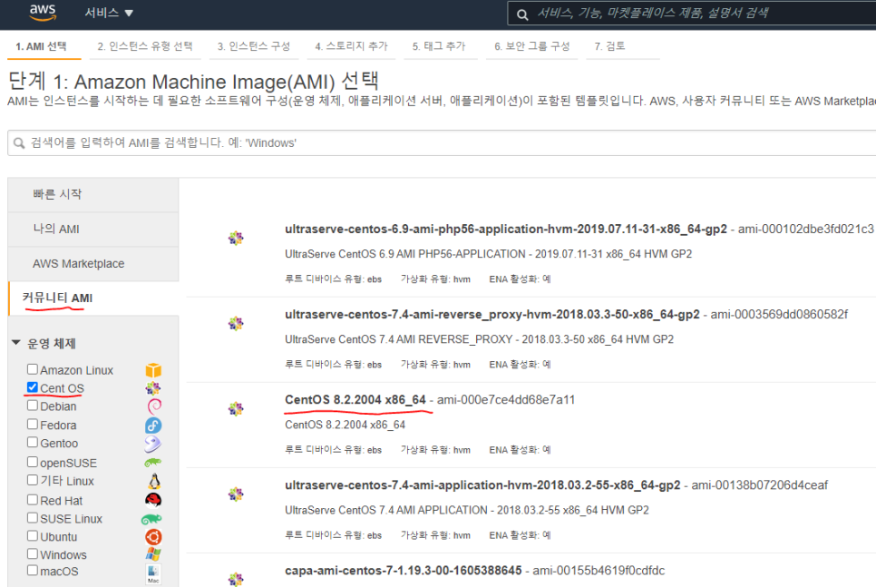Click description 'UltraServe CentOS 7.4 AMI REVERSE_PROXY'
The height and width of the screenshot is (587, 876).
pyautogui.click(x=480, y=340)
